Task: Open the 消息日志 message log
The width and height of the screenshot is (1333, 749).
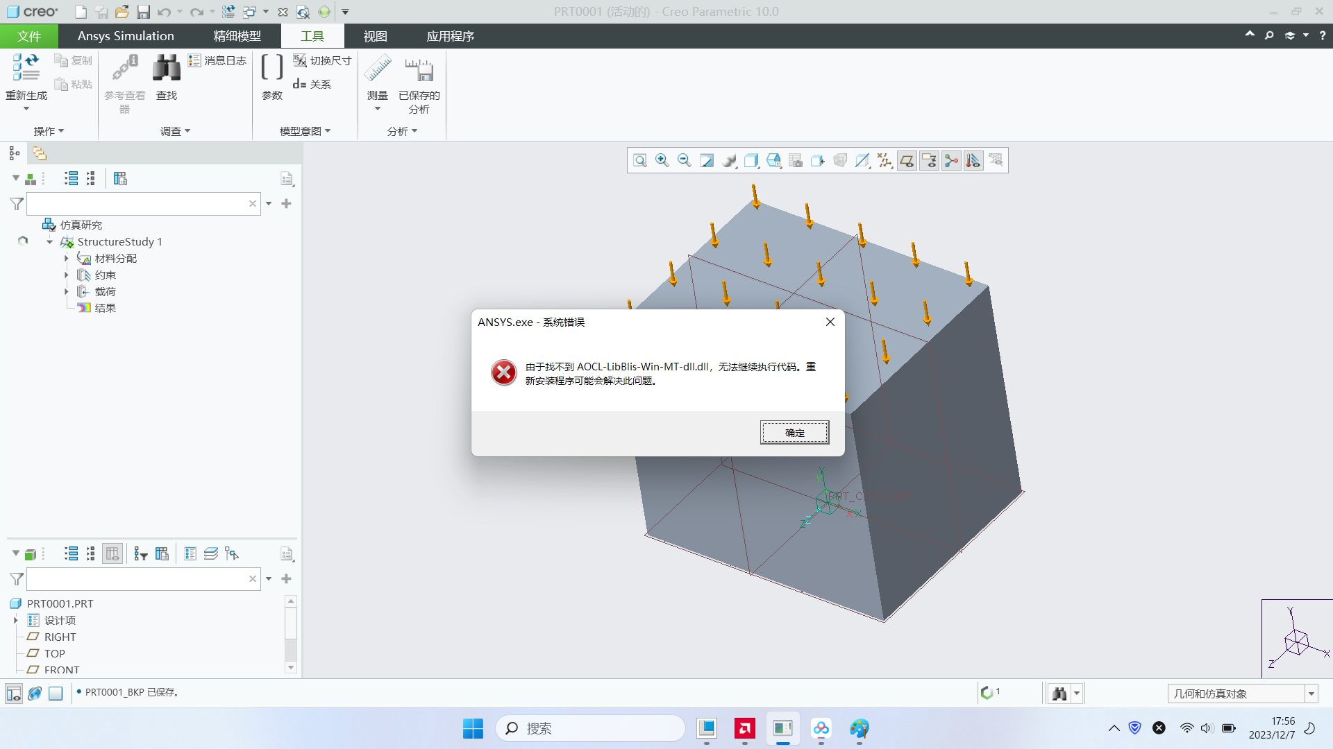Action: tap(217, 60)
